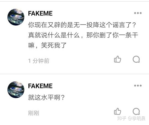The height and width of the screenshot is (125, 149).
Task: Open more options for second comment
Action: click(x=138, y=86)
